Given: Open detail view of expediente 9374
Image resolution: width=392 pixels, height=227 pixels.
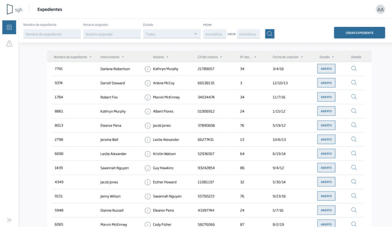Looking at the screenshot, I should 353,83.
